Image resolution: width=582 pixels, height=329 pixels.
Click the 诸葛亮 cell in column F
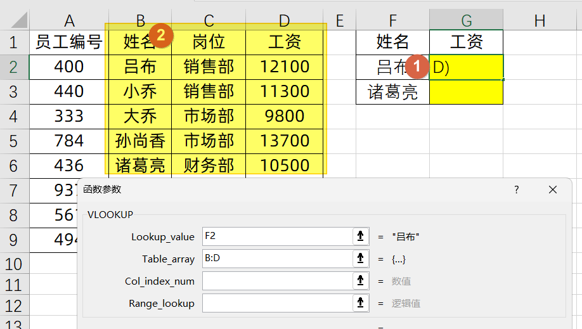click(392, 92)
